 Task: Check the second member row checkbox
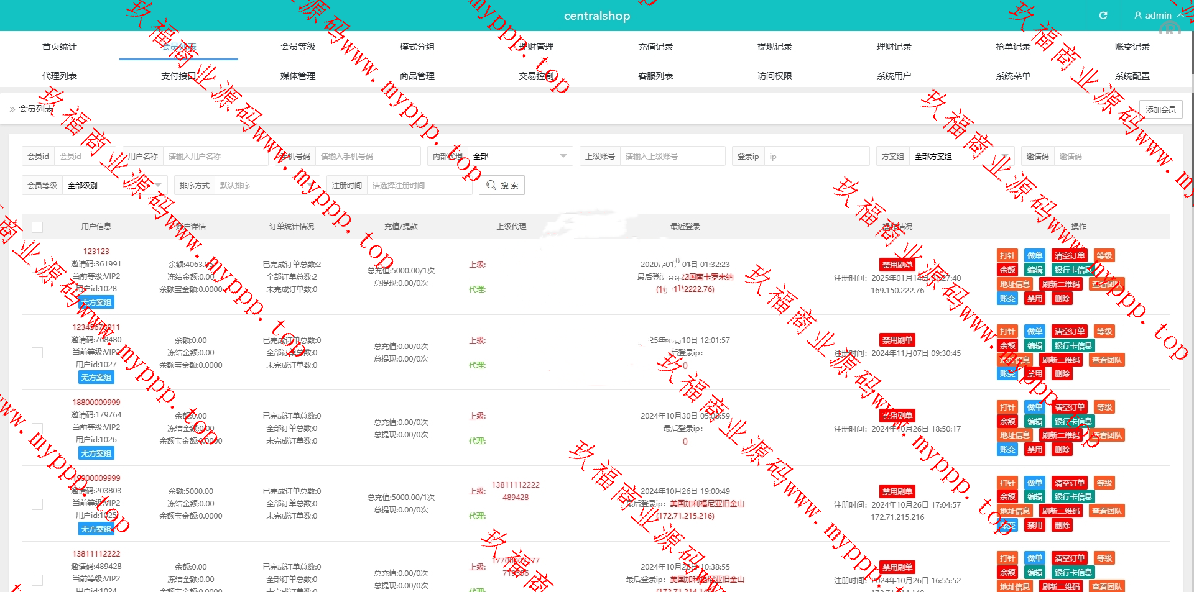(37, 353)
